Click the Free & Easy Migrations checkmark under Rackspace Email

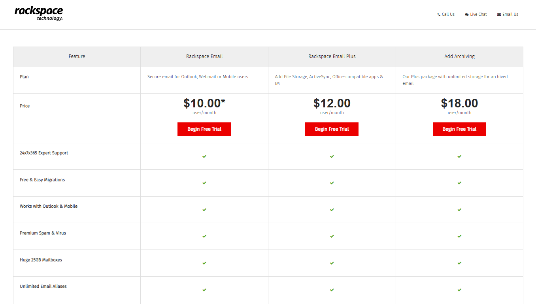(204, 183)
